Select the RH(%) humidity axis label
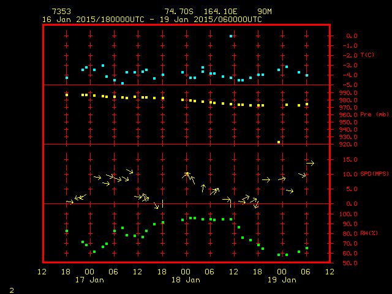Image resolution: width=392 pixels, height=294 pixels. [x=369, y=233]
